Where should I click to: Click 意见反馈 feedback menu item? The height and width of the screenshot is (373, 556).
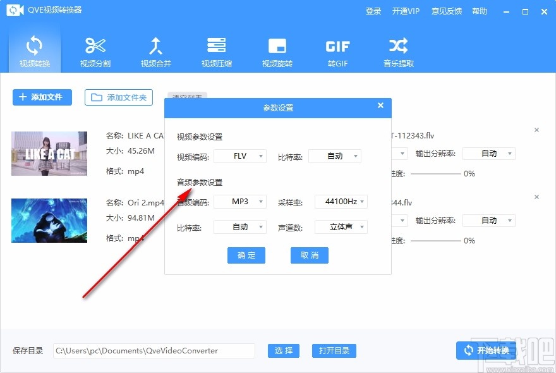tap(447, 11)
